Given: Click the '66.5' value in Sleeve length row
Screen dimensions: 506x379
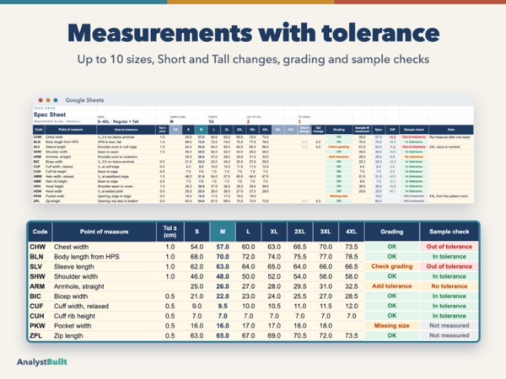Looking at the screenshot, I should click(x=352, y=267).
